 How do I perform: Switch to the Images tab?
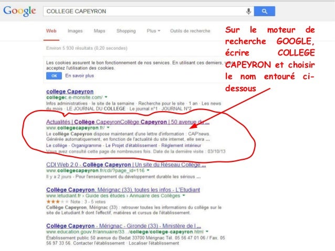[x=75, y=31]
